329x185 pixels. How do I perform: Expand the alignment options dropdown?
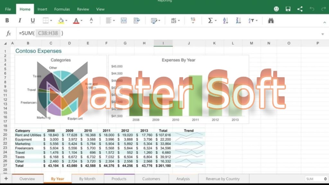point(113,20)
